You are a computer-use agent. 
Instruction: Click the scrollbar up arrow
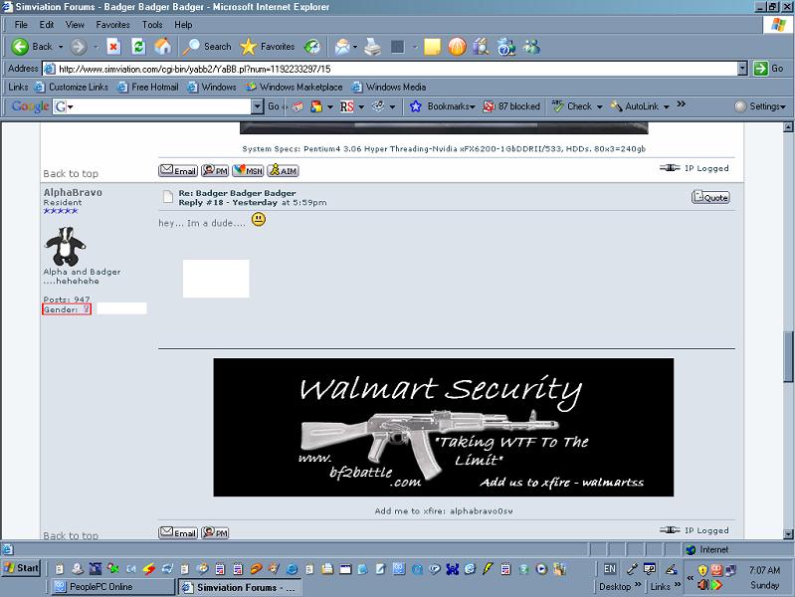788,126
